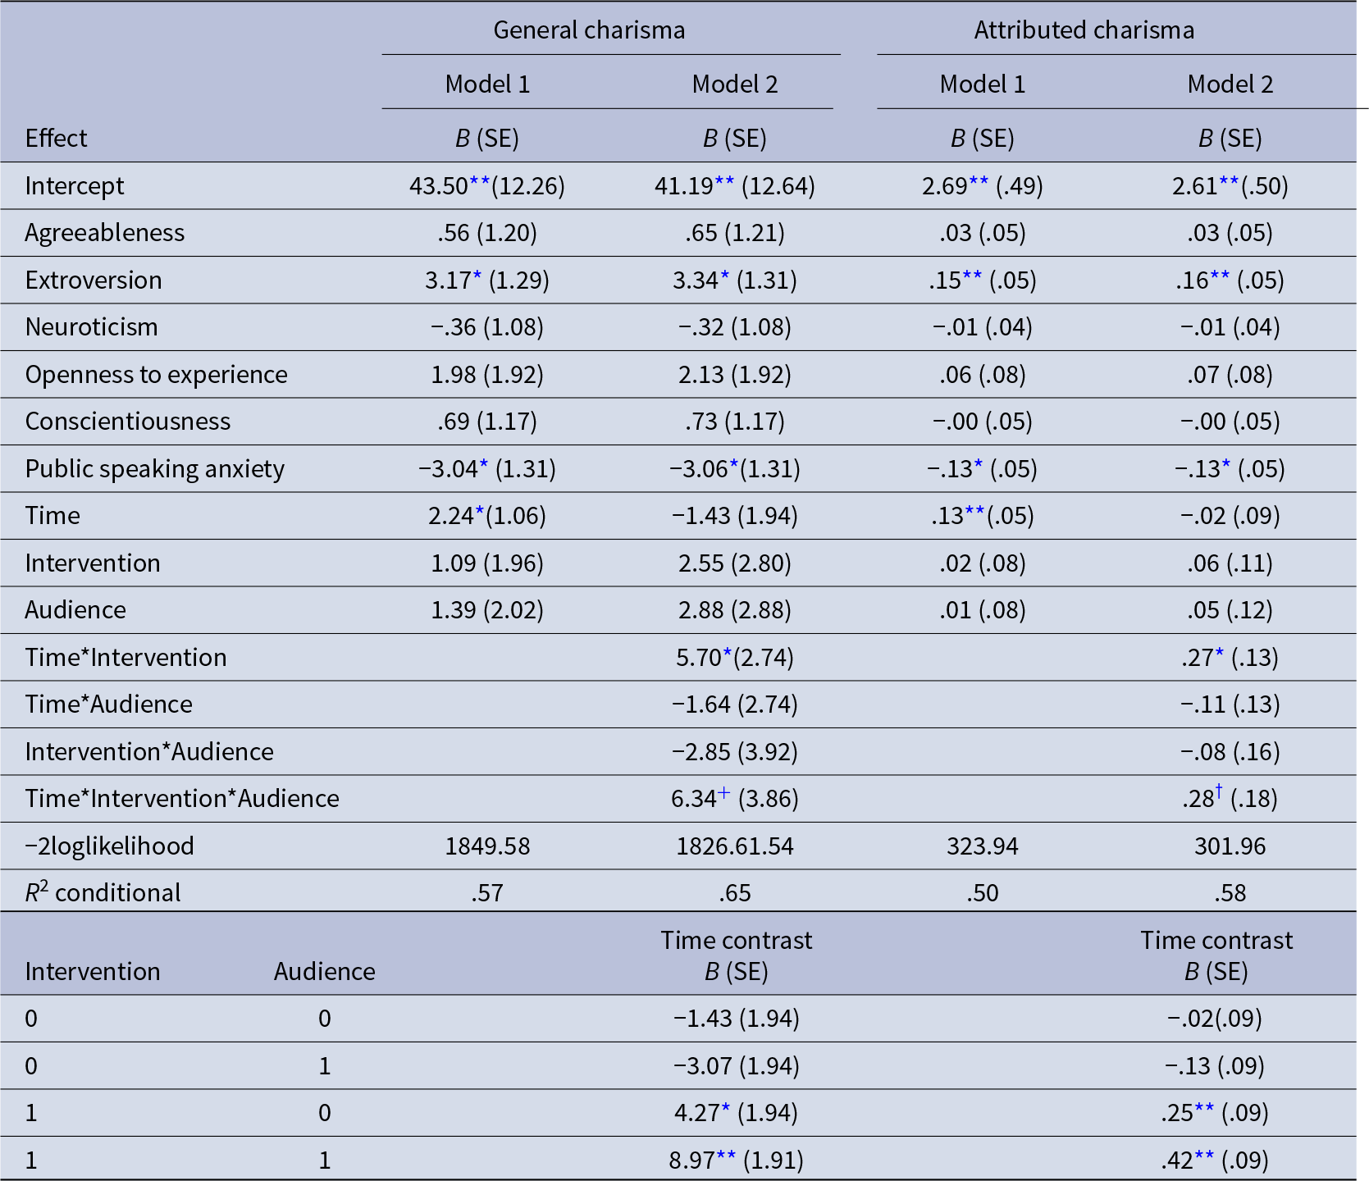Click the 'Audience' header in the contrast section
Screen dimensions: 1369x1181
pos(324,972)
